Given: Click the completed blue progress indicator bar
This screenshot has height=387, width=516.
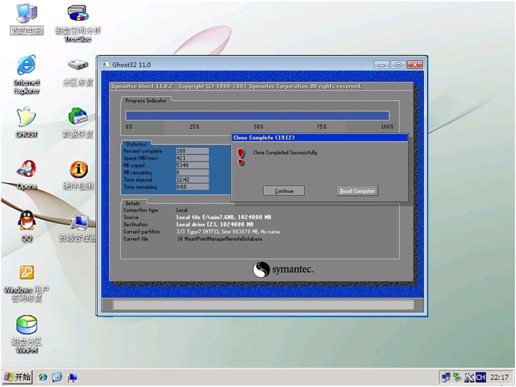Looking at the screenshot, I should click(257, 115).
